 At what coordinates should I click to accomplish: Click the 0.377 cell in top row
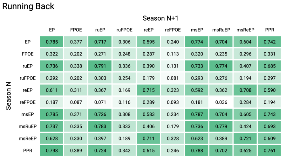(x=76, y=42)
